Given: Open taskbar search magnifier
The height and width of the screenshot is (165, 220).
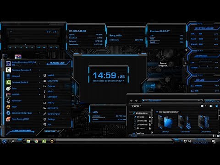Looking at the screenshot, I should pyautogui.click(x=13, y=141).
